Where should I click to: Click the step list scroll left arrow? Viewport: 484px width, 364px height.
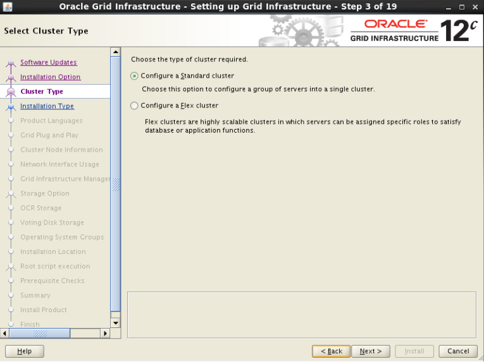(4, 333)
